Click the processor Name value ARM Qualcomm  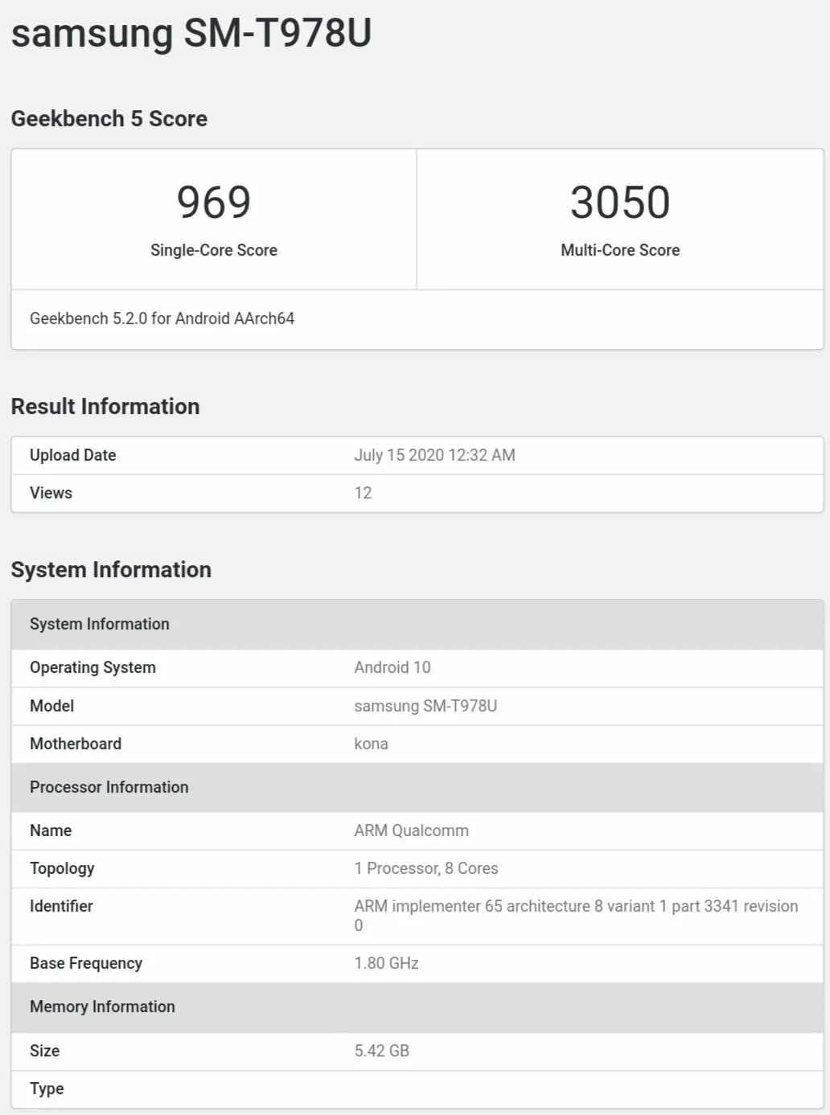(411, 830)
